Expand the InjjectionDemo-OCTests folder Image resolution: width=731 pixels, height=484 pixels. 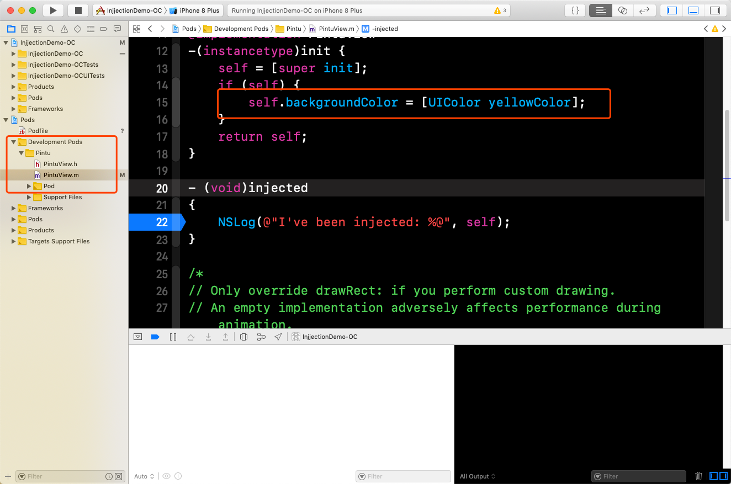pyautogui.click(x=14, y=65)
